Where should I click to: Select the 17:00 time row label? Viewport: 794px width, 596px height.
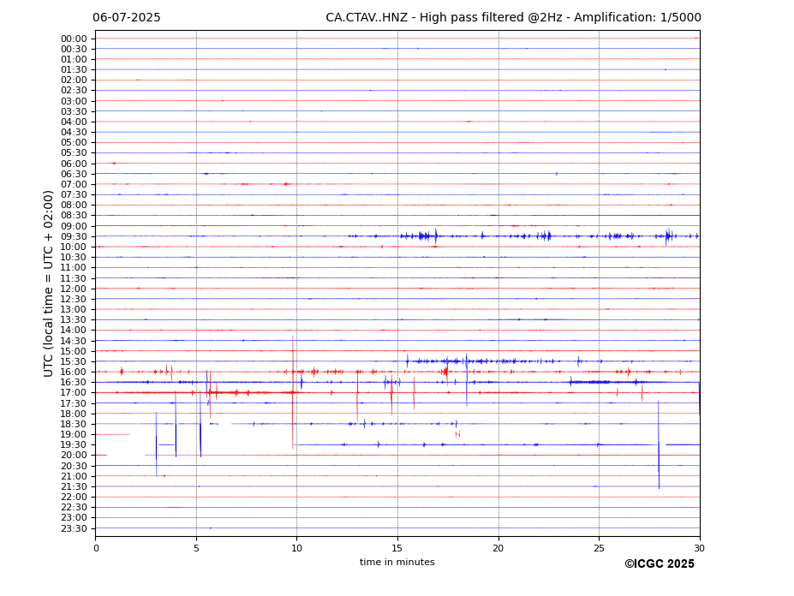[x=74, y=393]
